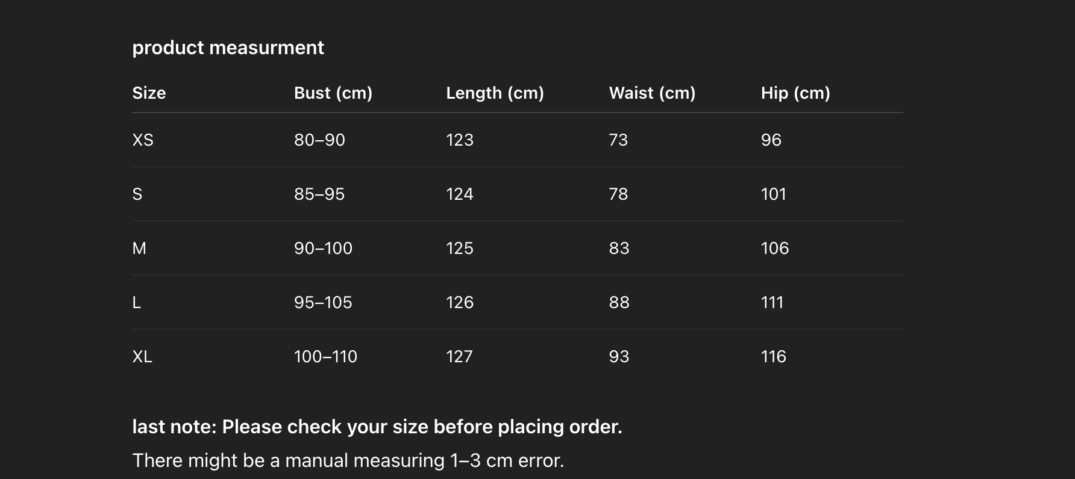Select the M size row label
This screenshot has width=1075, height=479.
click(x=139, y=248)
